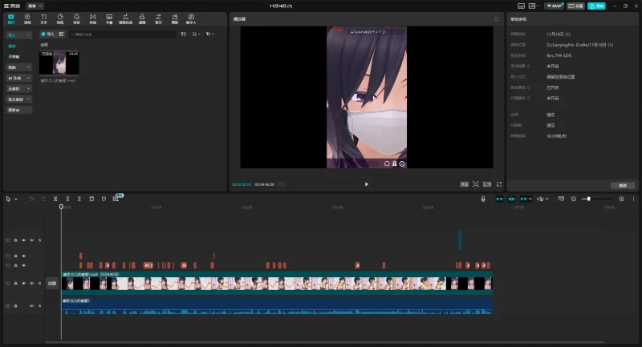
Task: Open the Text (文本) panel
Action: click(43, 18)
